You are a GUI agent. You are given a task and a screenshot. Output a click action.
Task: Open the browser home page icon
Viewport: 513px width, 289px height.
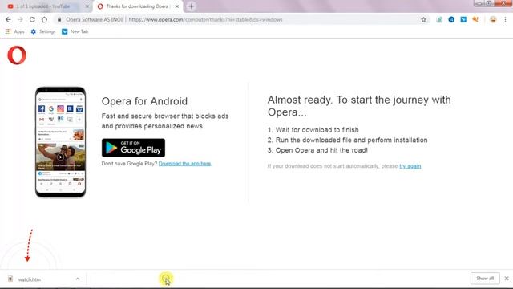[x=44, y=19]
